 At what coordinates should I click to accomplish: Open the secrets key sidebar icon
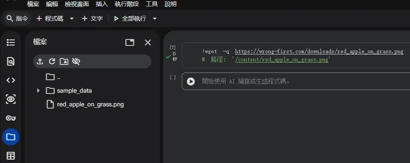click(11, 118)
